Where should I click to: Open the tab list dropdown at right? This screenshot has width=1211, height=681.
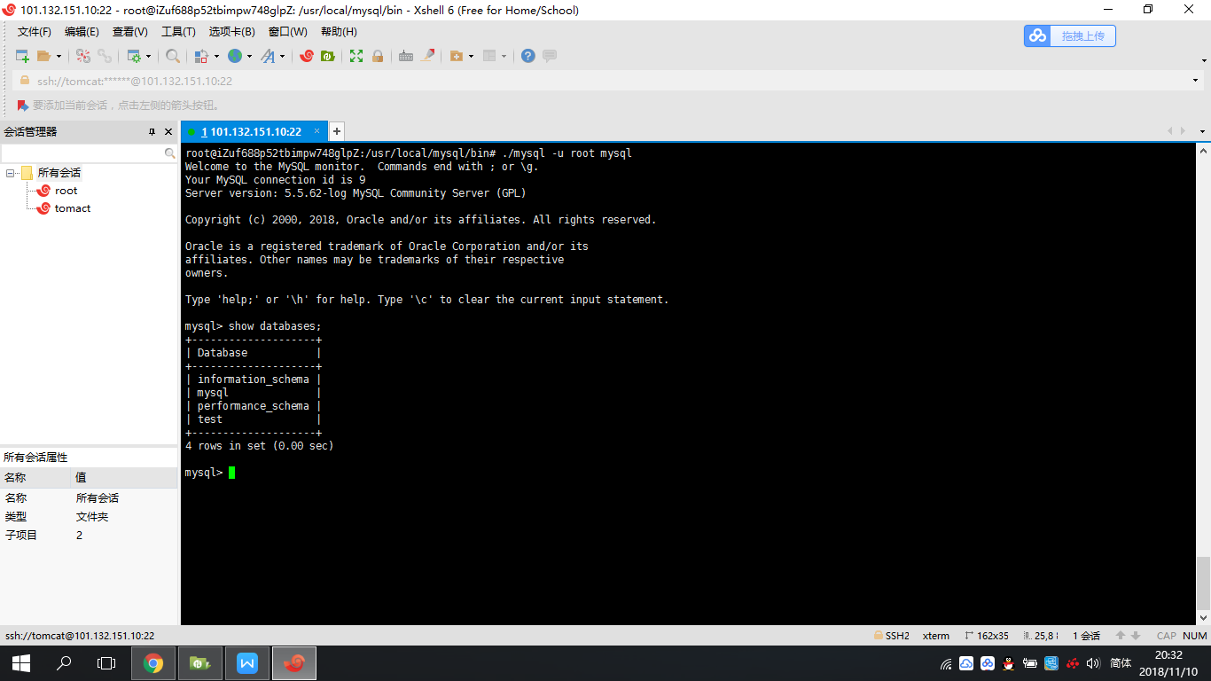[1203, 131]
